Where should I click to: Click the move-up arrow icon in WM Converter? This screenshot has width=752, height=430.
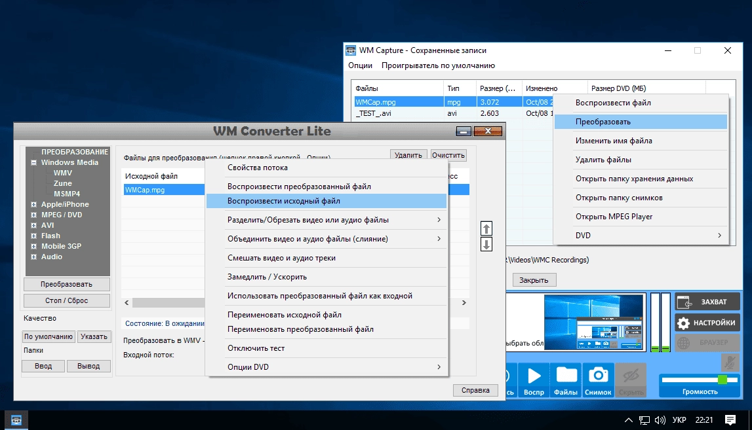486,229
